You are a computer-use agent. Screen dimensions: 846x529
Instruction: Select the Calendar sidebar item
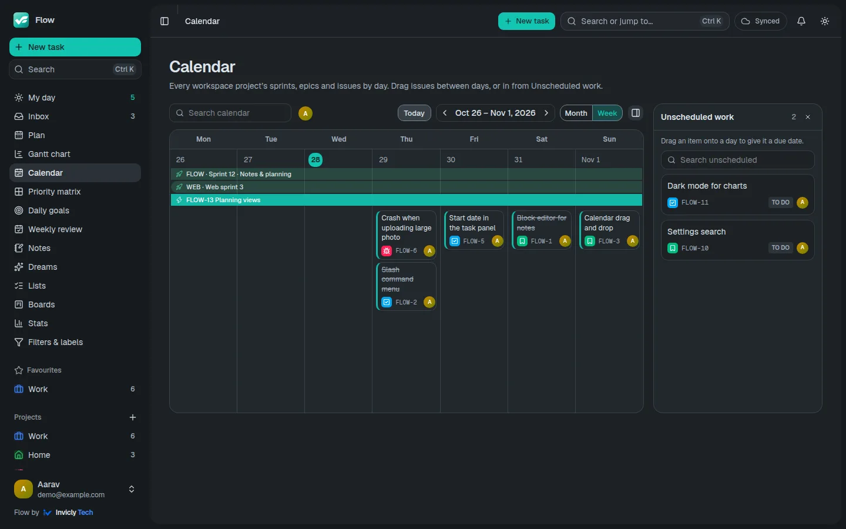(x=75, y=173)
